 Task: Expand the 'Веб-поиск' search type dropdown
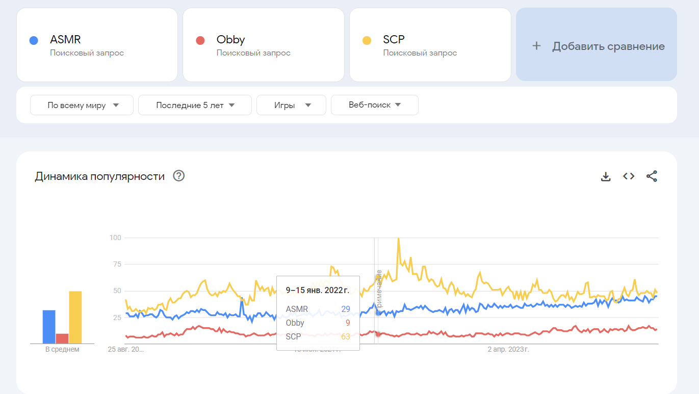point(375,105)
